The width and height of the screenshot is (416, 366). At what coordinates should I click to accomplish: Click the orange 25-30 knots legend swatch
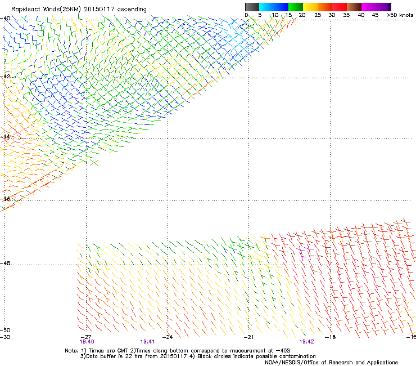tap(325, 7)
